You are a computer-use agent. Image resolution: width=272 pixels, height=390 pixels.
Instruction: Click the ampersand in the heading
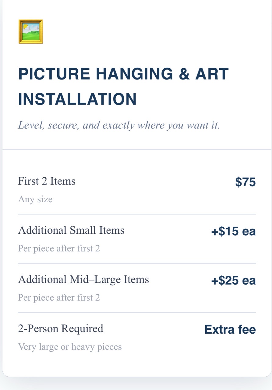point(184,74)
